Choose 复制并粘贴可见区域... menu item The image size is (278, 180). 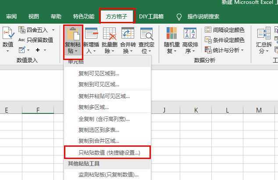[107, 96]
